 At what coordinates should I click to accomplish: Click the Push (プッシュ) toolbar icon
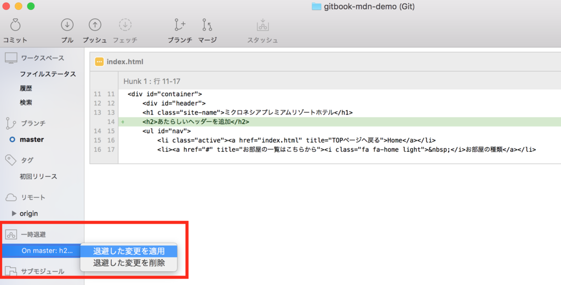pyautogui.click(x=95, y=25)
